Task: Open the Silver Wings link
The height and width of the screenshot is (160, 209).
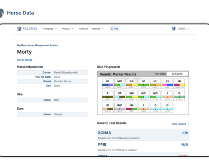Action: point(25,60)
